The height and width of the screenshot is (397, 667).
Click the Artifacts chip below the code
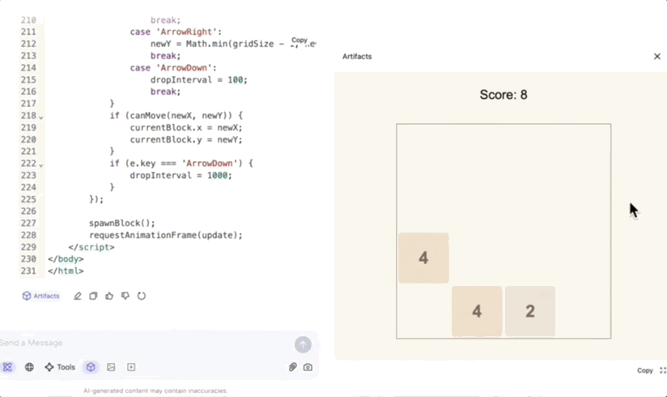pyautogui.click(x=40, y=296)
